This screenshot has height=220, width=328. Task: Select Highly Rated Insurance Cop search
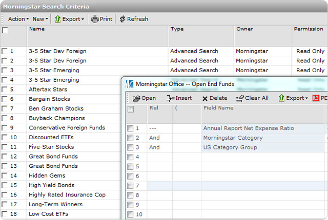pos(67,195)
